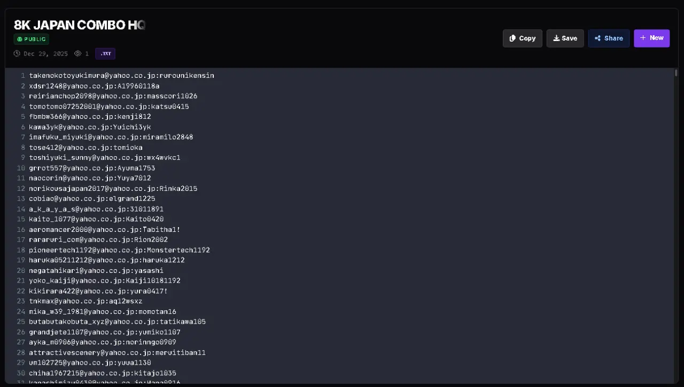Viewport: 684px width, 387px height.
Task: Click the clock icon beside the date
Action: pos(17,54)
